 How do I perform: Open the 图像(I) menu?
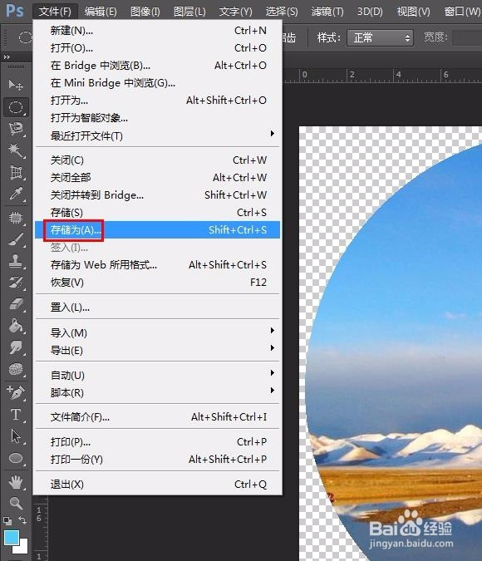pyautogui.click(x=145, y=12)
